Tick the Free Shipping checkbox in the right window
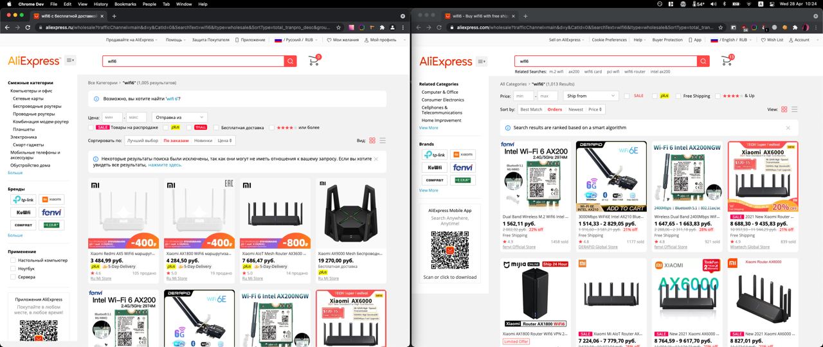The height and width of the screenshot is (347, 823). pyautogui.click(x=677, y=96)
